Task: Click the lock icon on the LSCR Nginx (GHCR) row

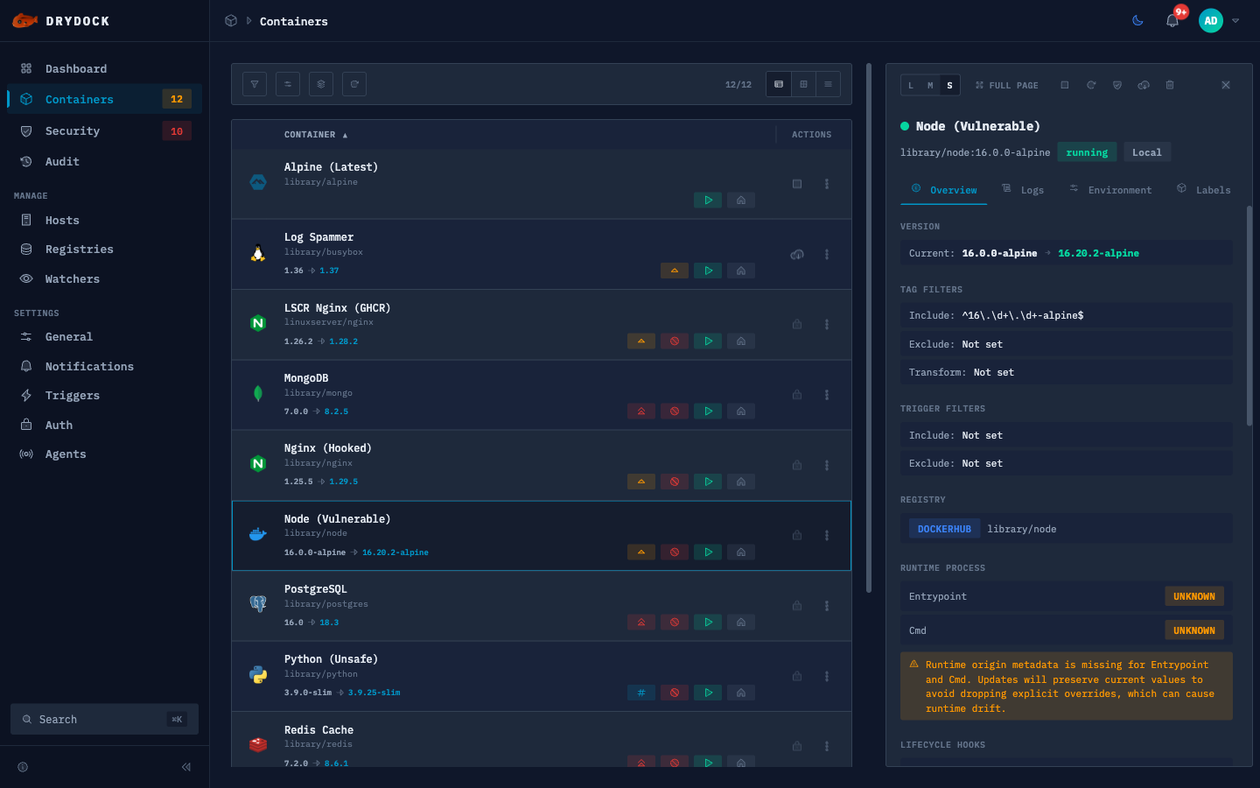Action: [797, 325]
